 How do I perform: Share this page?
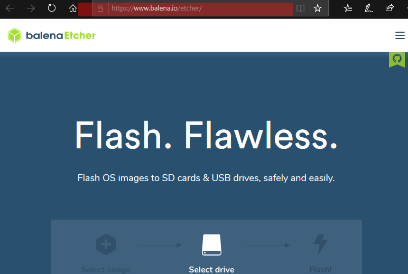390,8
